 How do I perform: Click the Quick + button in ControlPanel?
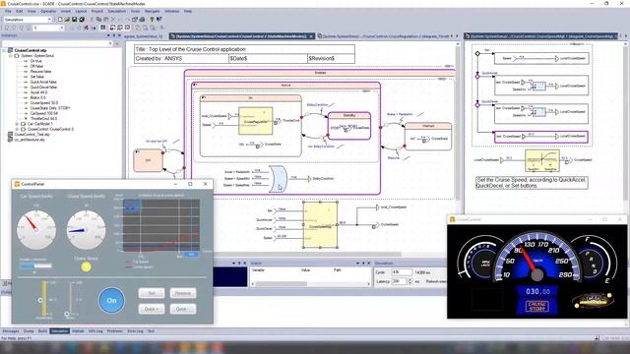[x=152, y=309]
